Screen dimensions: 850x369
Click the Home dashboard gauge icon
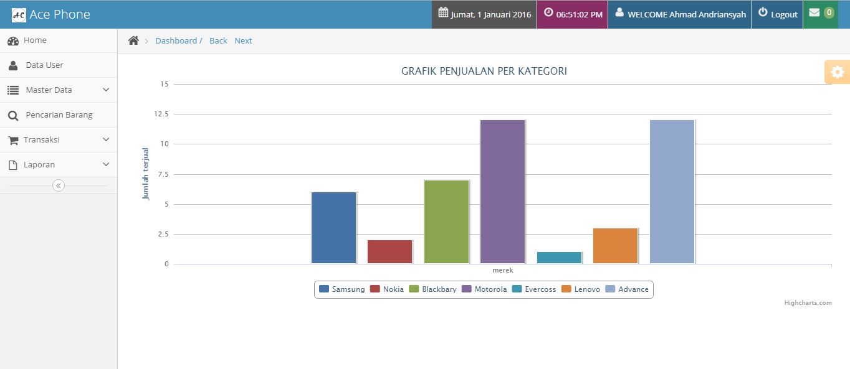pyautogui.click(x=13, y=41)
